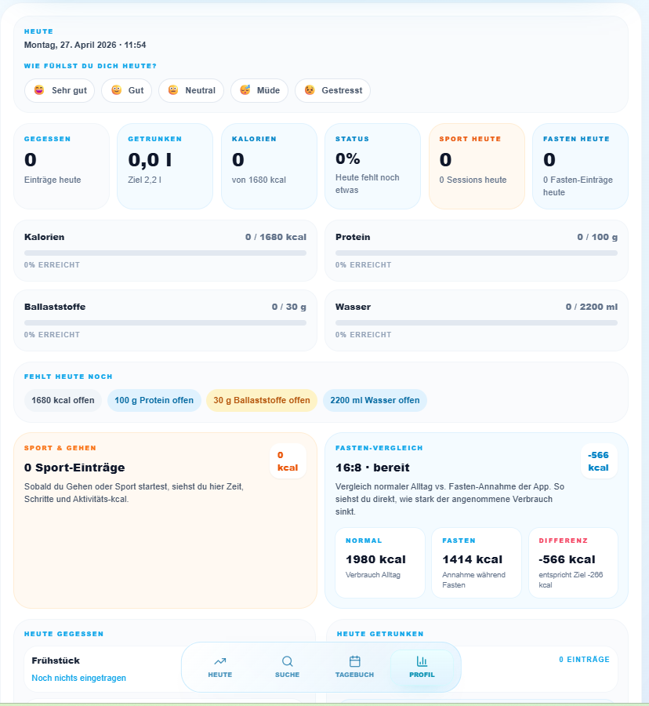
Task: Click the 30 g Ballaststoffe offen chip
Action: tap(261, 400)
